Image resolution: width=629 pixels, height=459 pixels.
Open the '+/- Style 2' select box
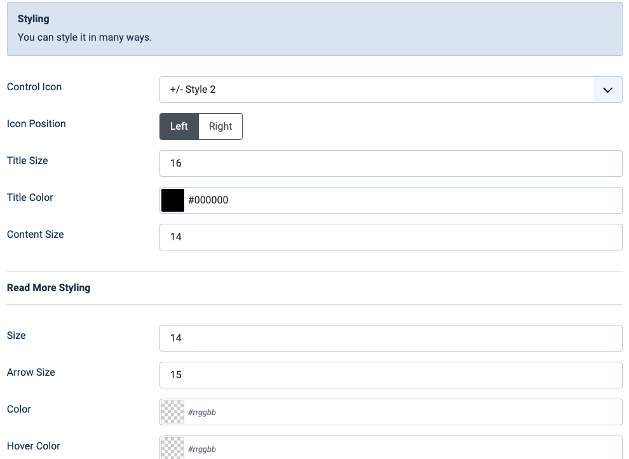coord(376,90)
